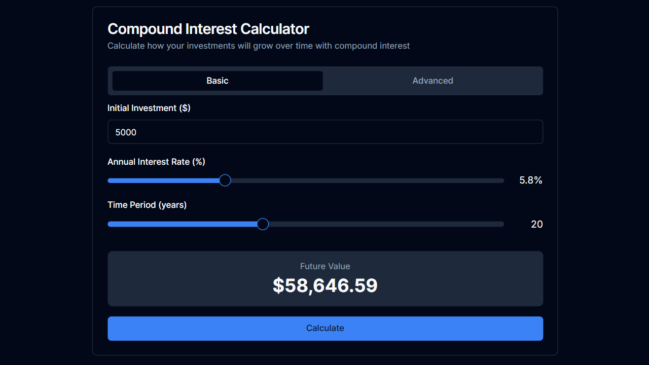Select the 5000 value in the investment box
The height and width of the screenshot is (365, 649).
pos(126,132)
